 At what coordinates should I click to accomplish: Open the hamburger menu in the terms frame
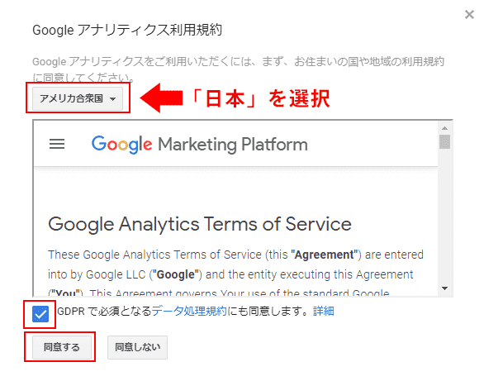click(57, 144)
